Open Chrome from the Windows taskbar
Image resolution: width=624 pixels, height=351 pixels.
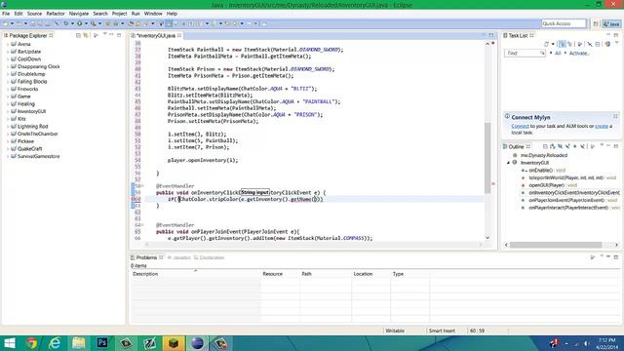tap(31, 343)
